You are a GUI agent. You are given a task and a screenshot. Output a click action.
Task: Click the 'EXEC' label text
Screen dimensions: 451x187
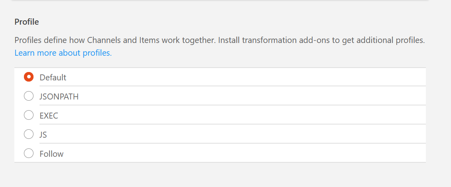(x=49, y=116)
